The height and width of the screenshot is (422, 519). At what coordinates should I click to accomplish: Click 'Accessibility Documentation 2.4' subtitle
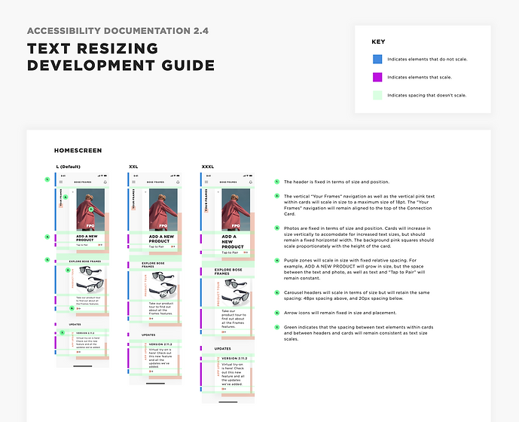pyautogui.click(x=118, y=31)
